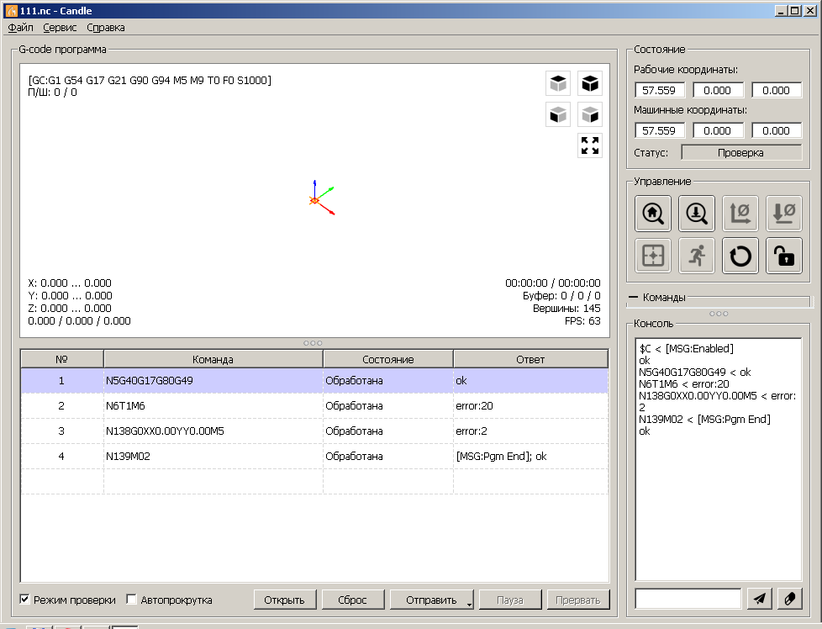Click the splitter handle below the visualizer

click(313, 343)
